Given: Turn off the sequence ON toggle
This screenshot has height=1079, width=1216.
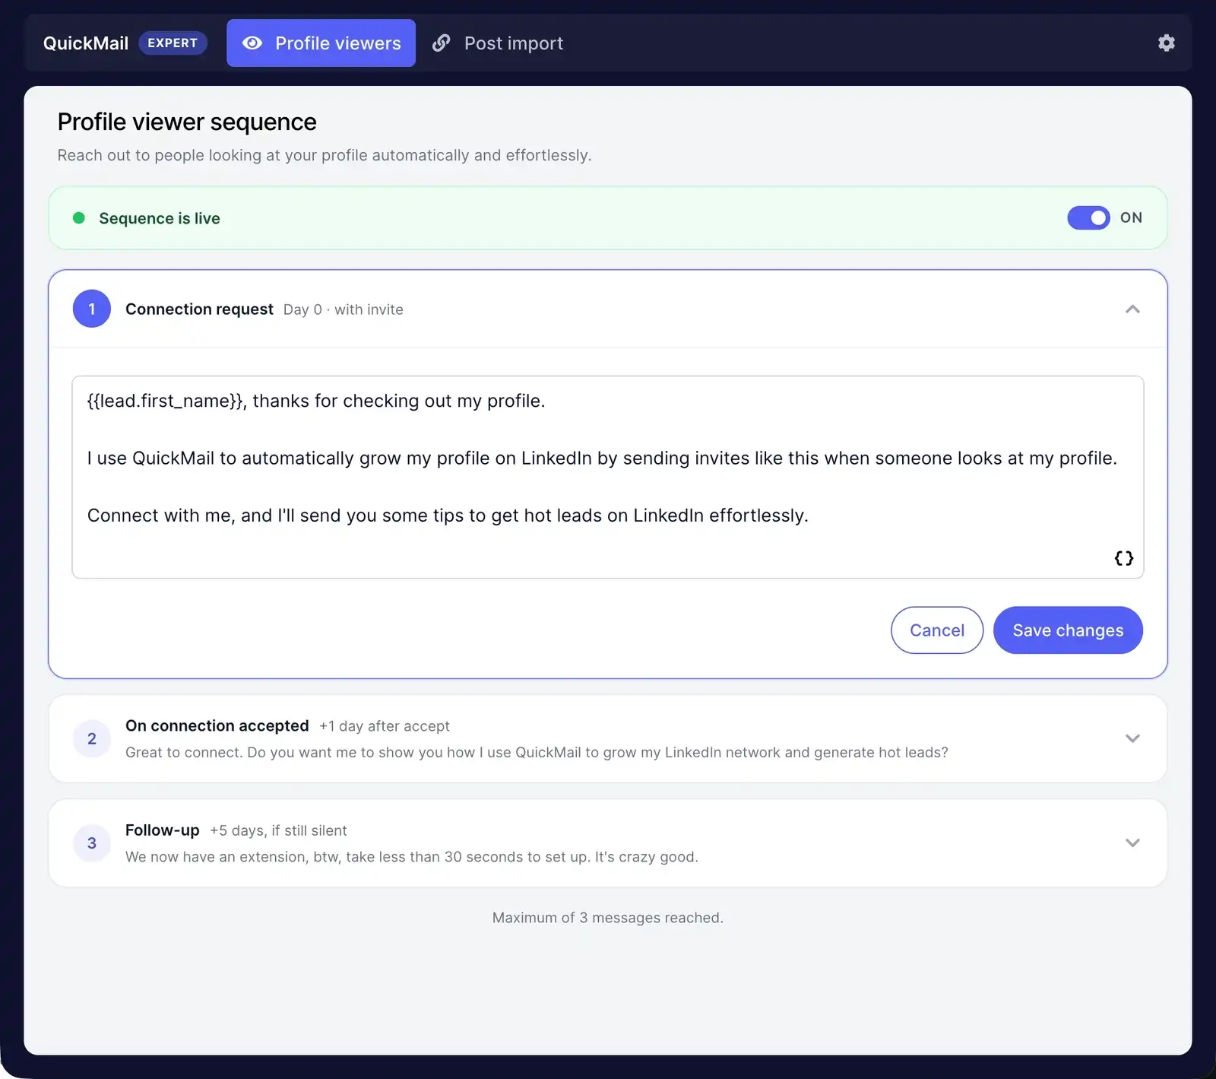Looking at the screenshot, I should point(1088,217).
